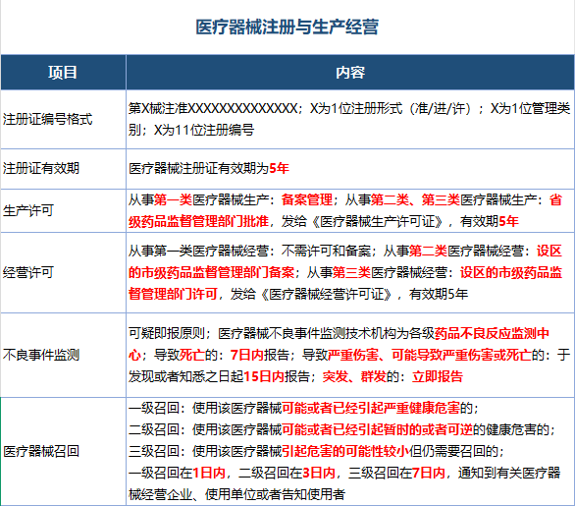575x506 pixels.
Task: Click the 医疗器械召回 row label
Action: coord(41,451)
